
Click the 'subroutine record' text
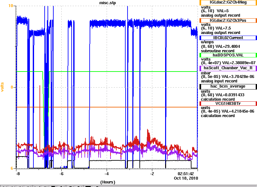[218, 51]
